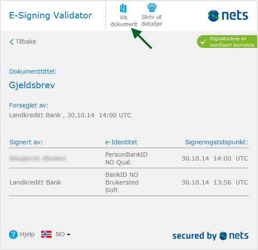Click the Signert av column header

26,142
